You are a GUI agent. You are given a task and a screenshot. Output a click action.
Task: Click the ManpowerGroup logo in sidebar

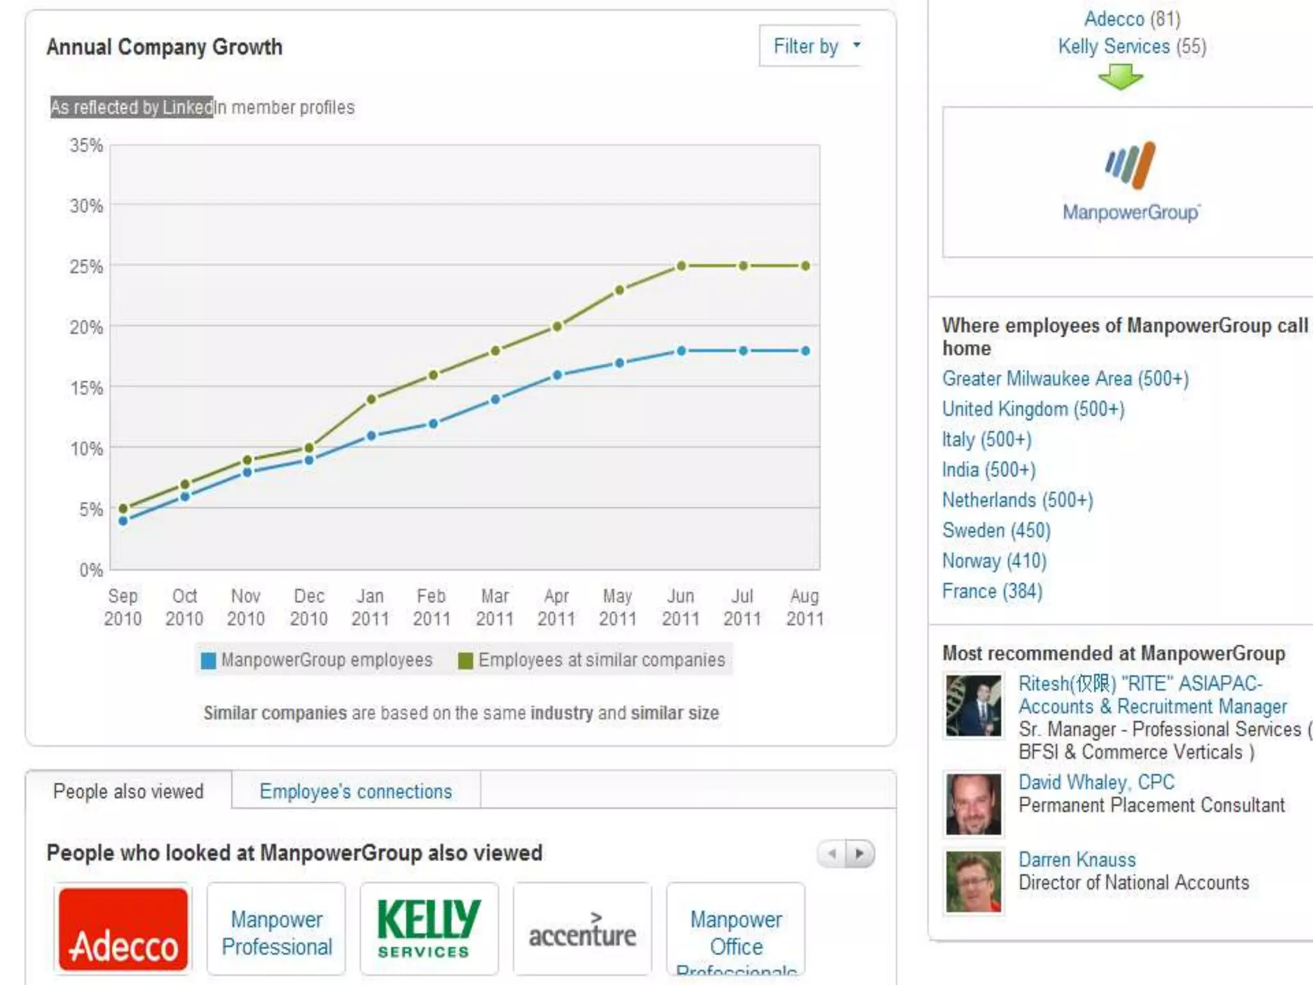[x=1130, y=182]
